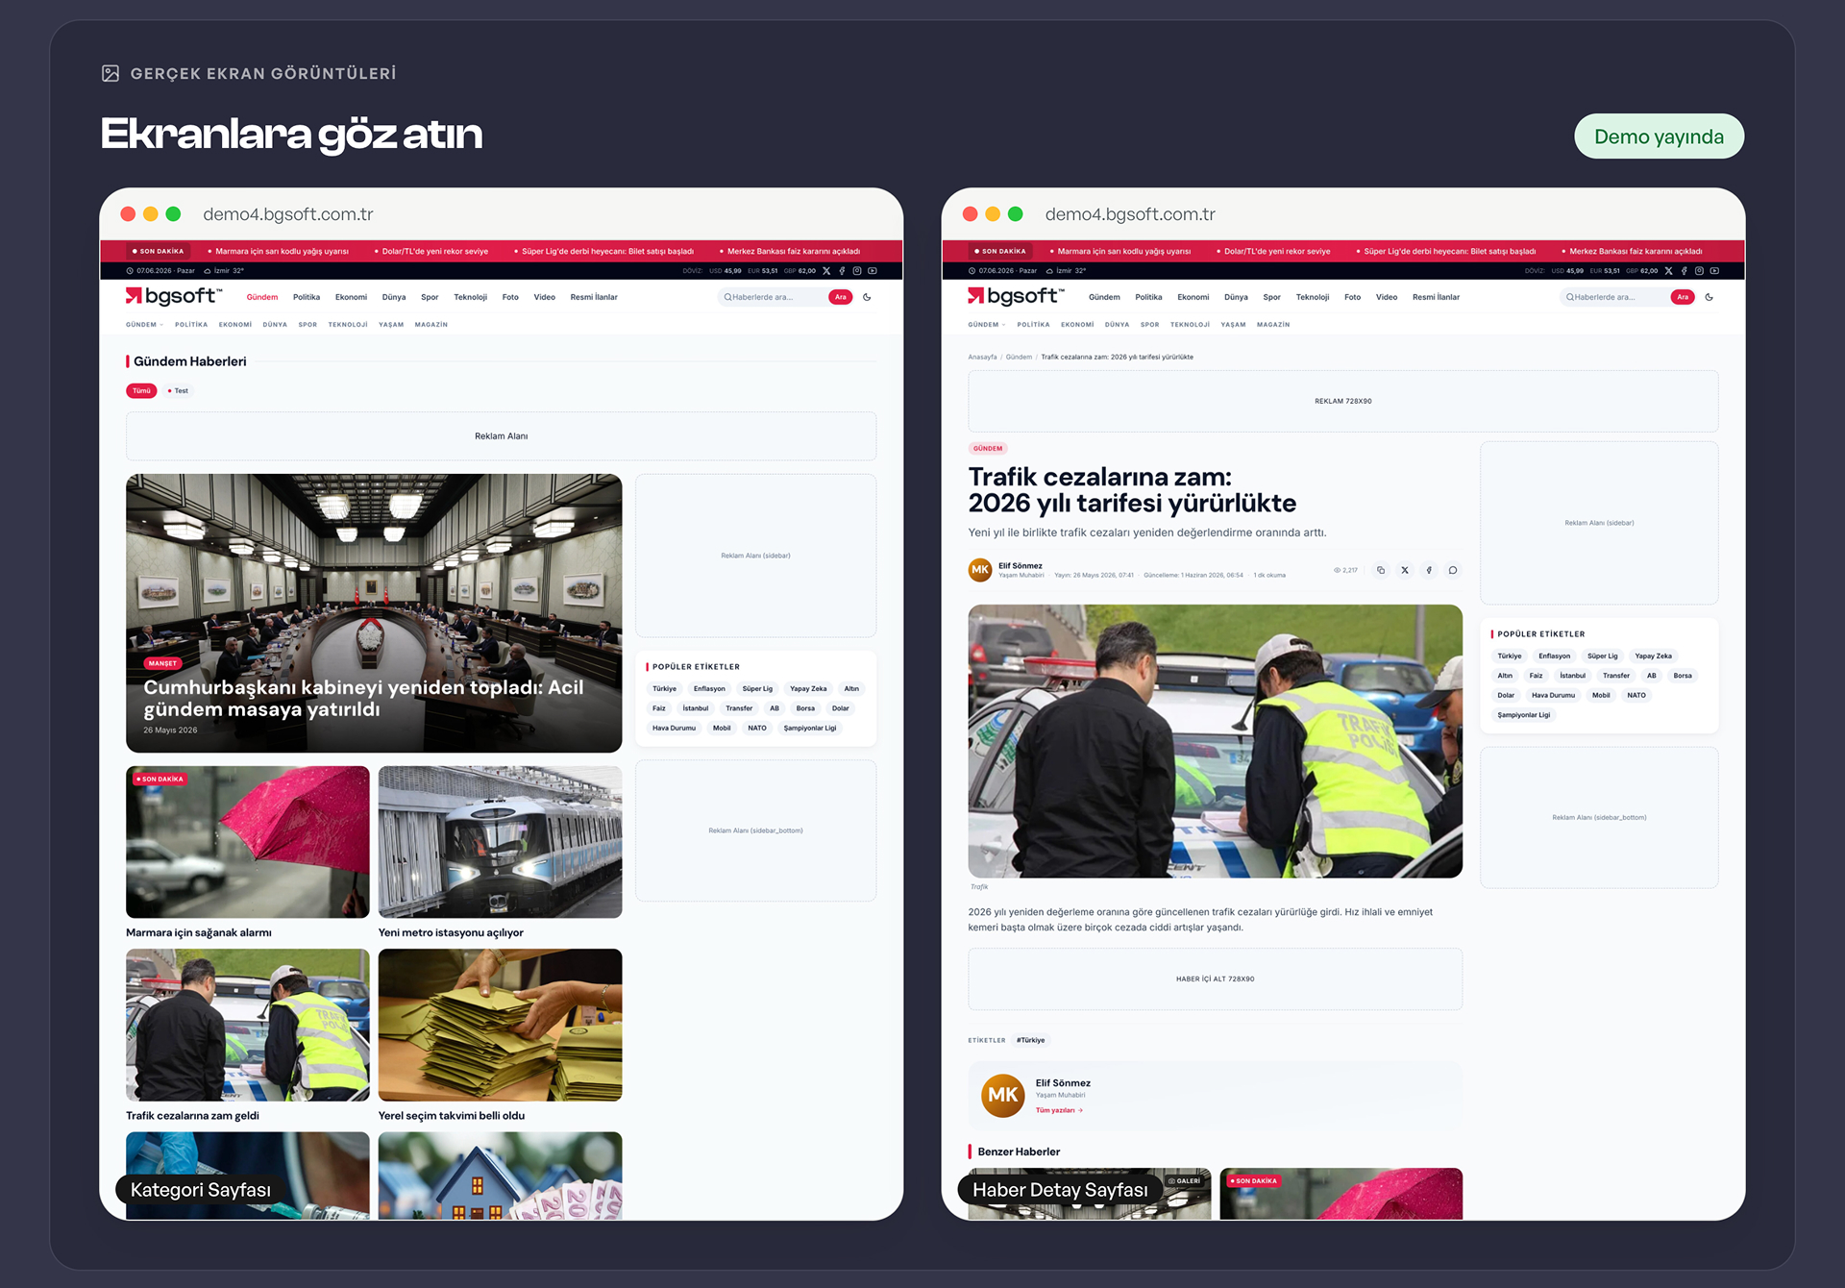This screenshot has width=1845, height=1288.
Task: Expand GÜNDEM submenu dropdown on the news detail page
Action: click(x=986, y=325)
